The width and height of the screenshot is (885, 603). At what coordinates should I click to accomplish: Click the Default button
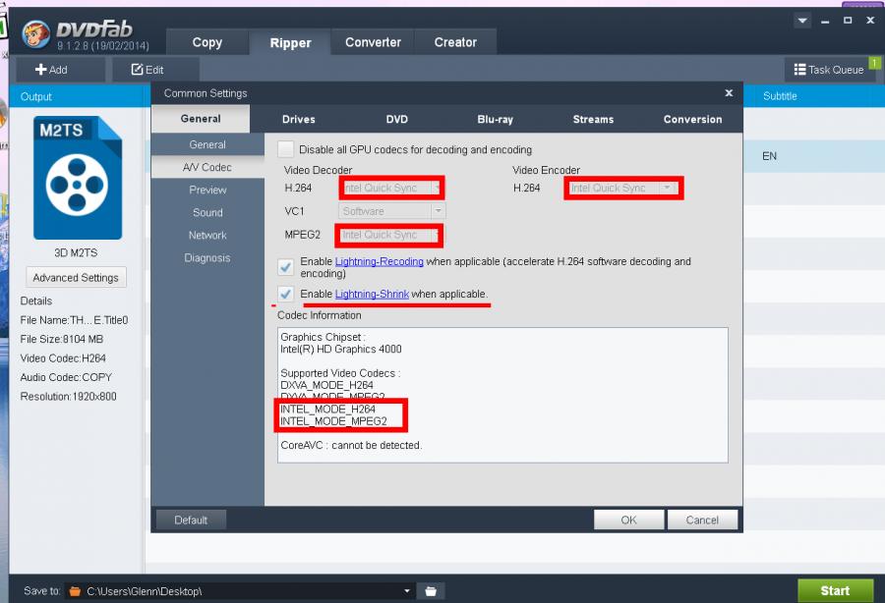tap(191, 520)
